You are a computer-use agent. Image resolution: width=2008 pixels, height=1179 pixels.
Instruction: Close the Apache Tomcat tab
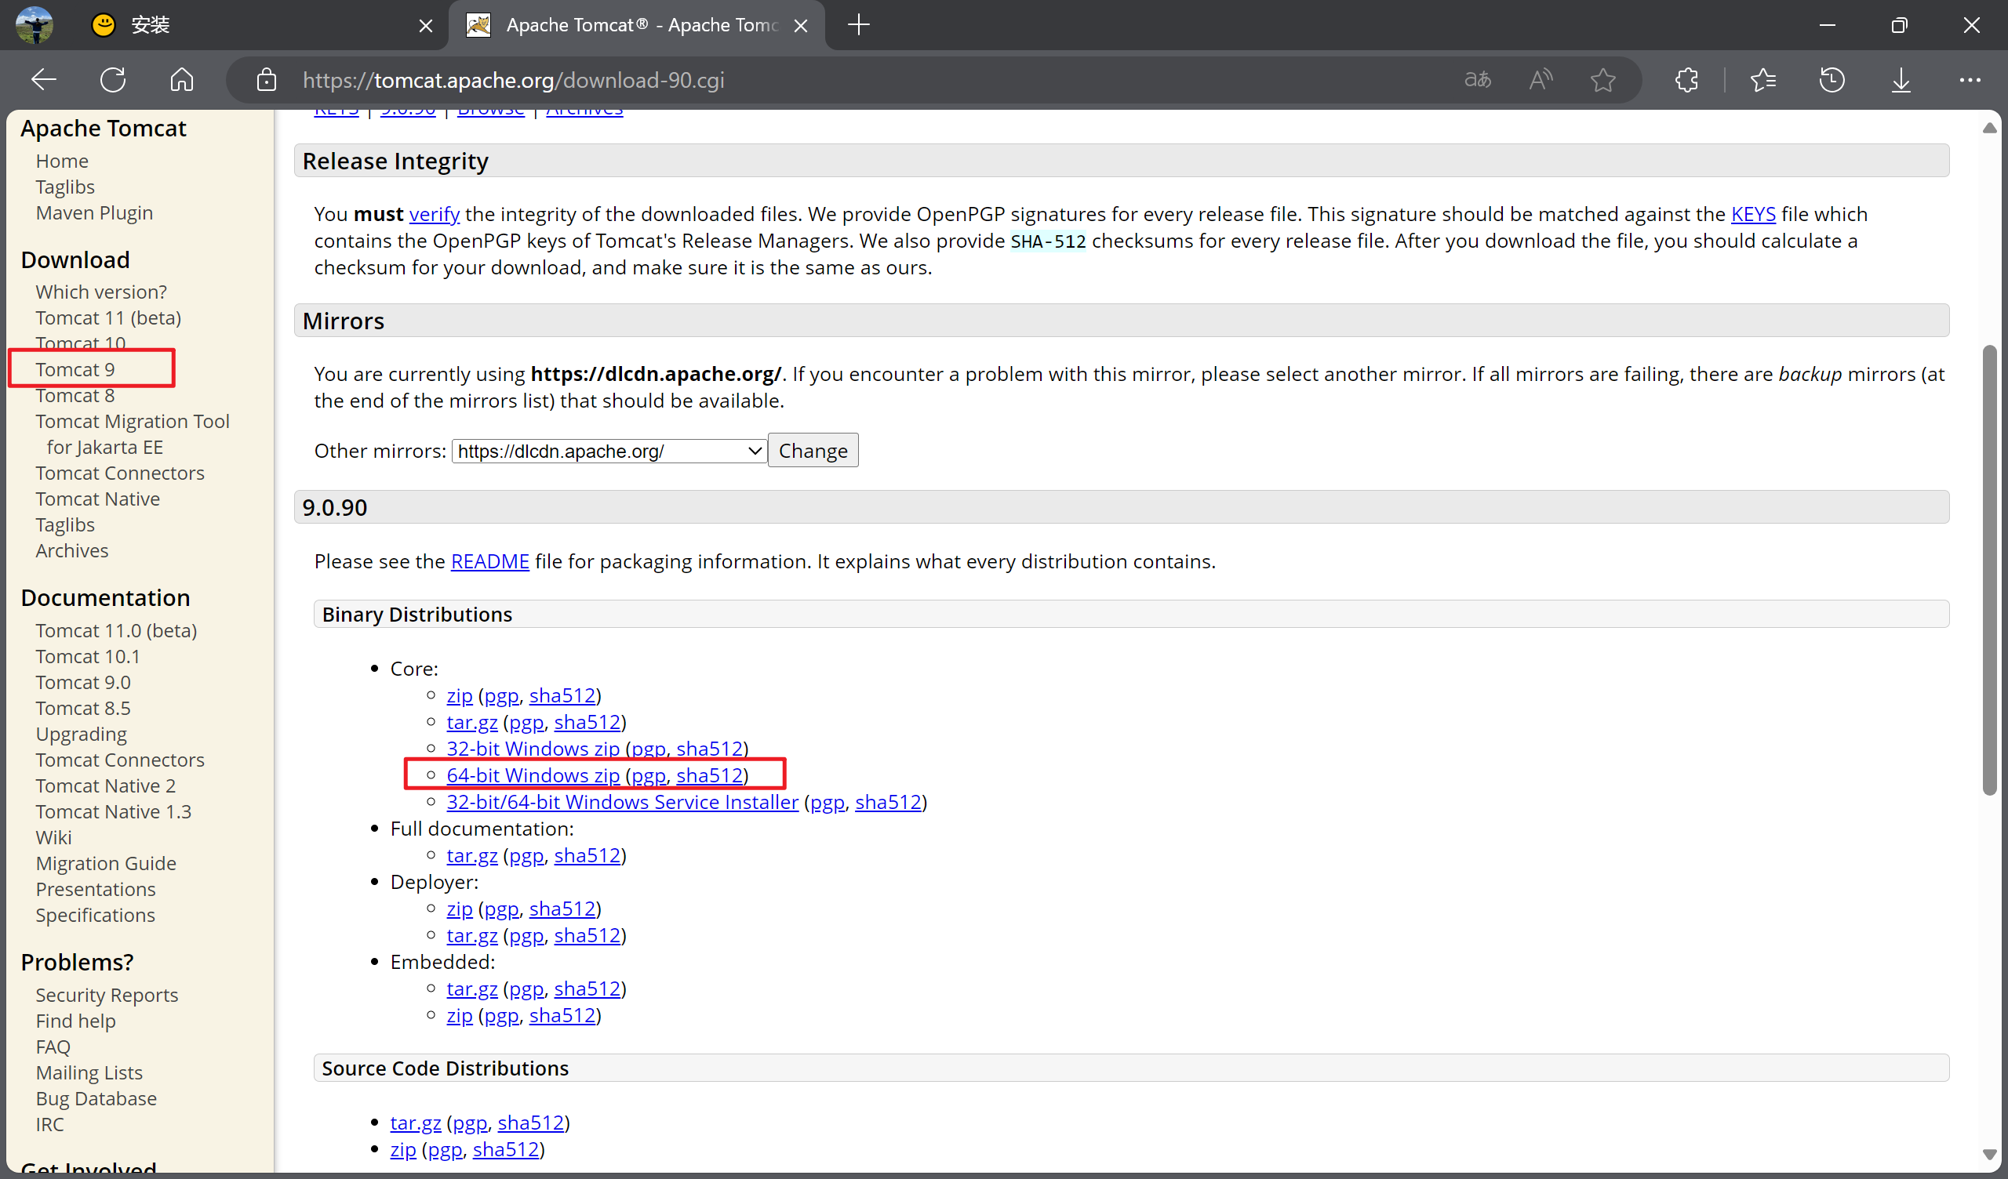tap(801, 26)
